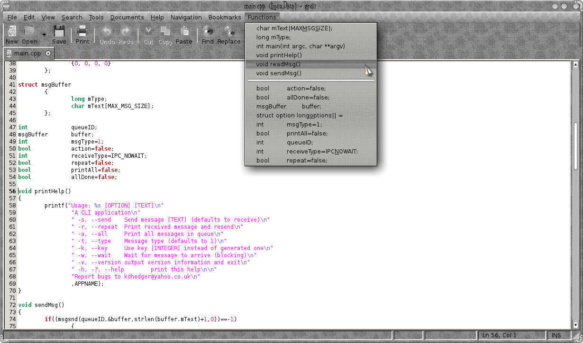This screenshot has width=583, height=343.
Task: Open the Documents menu
Action: click(127, 18)
